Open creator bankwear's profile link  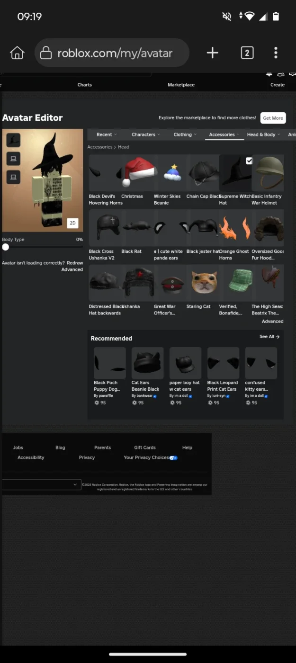144,396
